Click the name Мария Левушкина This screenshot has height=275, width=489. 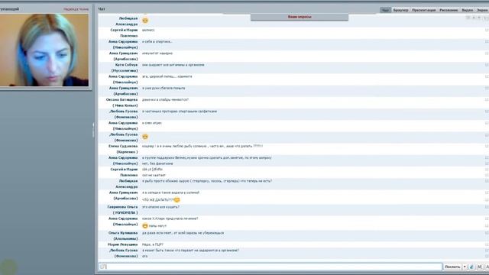pyautogui.click(x=122, y=244)
